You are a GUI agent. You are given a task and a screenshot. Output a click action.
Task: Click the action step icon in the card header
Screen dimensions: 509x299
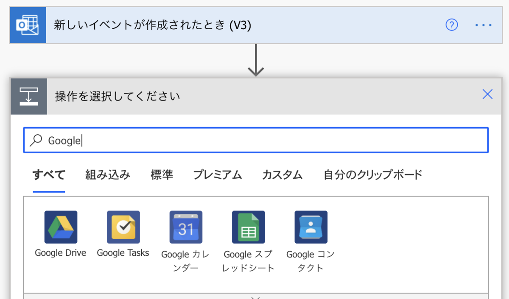[28, 96]
